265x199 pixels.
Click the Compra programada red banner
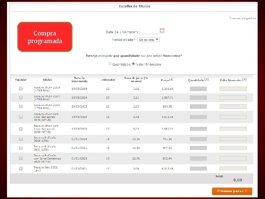coord(45,37)
